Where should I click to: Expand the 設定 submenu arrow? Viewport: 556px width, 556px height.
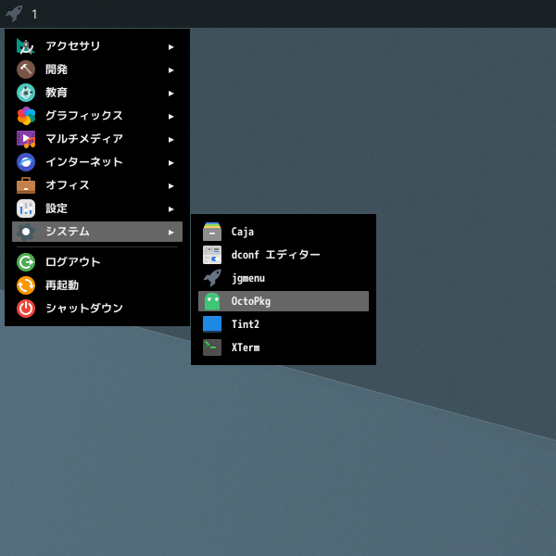tap(171, 209)
